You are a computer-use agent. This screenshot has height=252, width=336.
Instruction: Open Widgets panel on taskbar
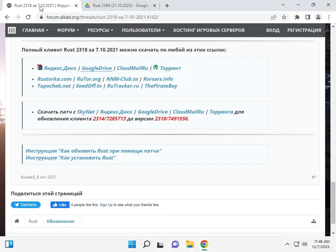9,244
